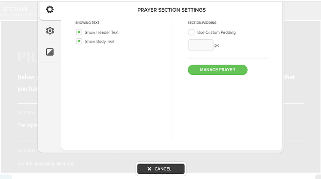The image size is (321, 179).
Task: Click the Section Padding heading
Action: [x=202, y=23]
